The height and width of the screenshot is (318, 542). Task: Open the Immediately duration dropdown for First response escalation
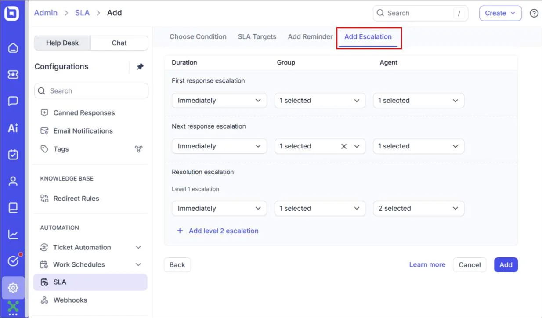[219, 100]
